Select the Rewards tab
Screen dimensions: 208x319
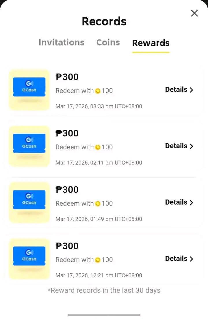(151, 43)
